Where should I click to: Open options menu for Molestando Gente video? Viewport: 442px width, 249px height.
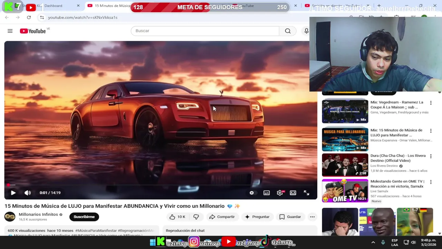pyautogui.click(x=431, y=182)
